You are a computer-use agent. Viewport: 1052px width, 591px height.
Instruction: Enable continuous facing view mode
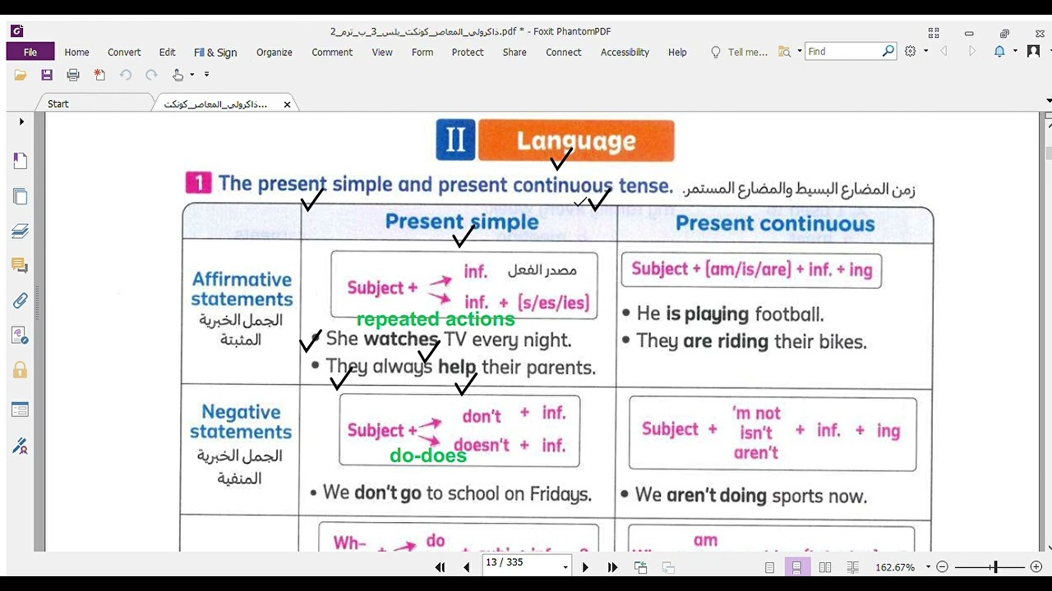point(852,567)
